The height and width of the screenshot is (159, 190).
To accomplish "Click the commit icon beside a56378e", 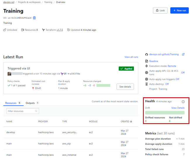I will 68,74.
